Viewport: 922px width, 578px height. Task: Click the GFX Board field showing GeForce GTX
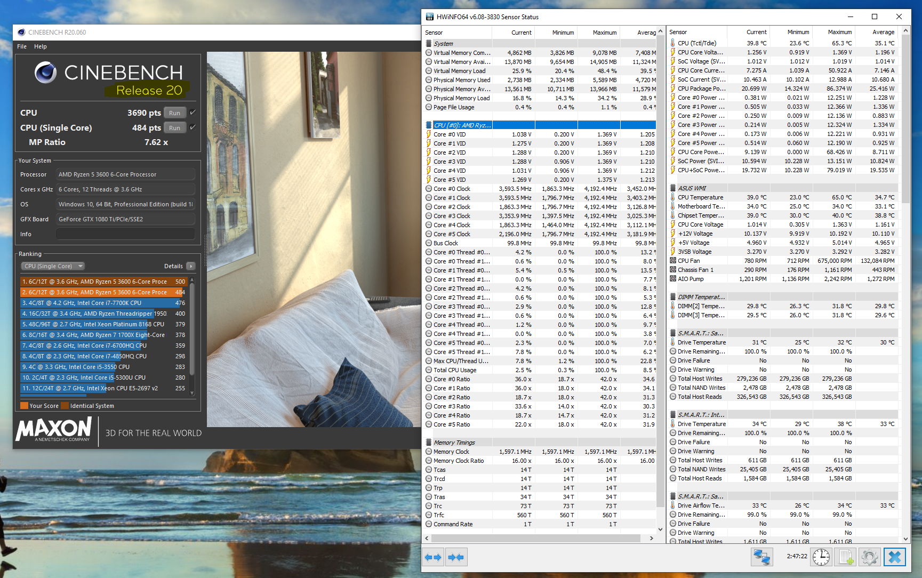point(125,219)
